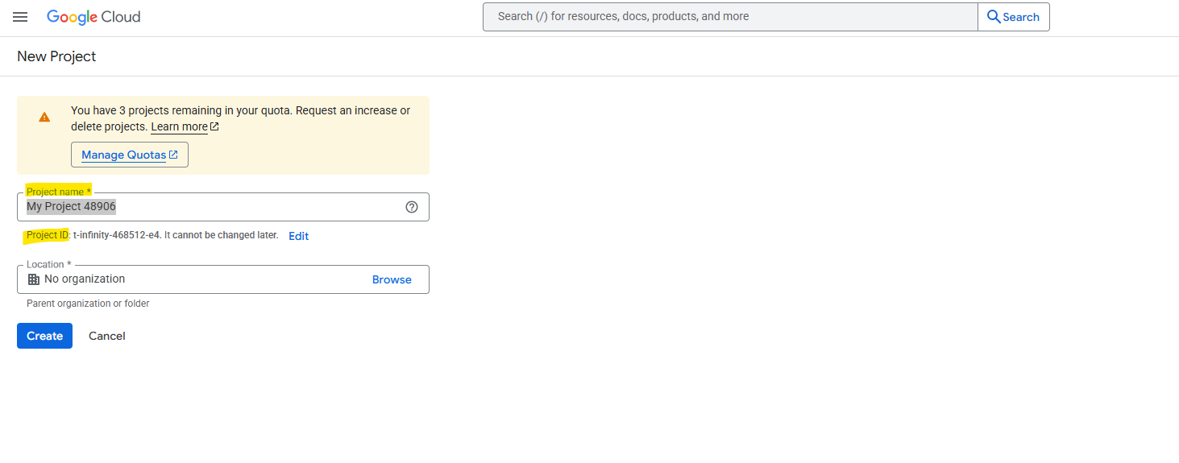The height and width of the screenshot is (463, 1179).
Task: Click the Parent organization or folder helper text
Action: tap(88, 304)
